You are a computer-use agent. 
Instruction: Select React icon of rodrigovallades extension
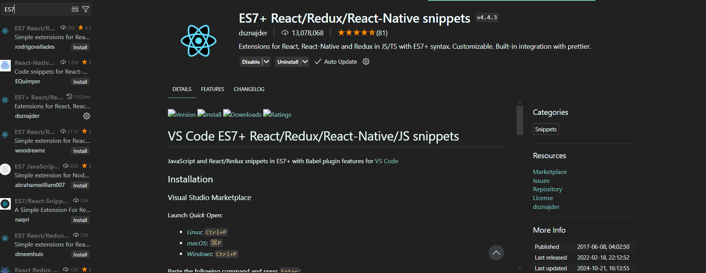5,31
